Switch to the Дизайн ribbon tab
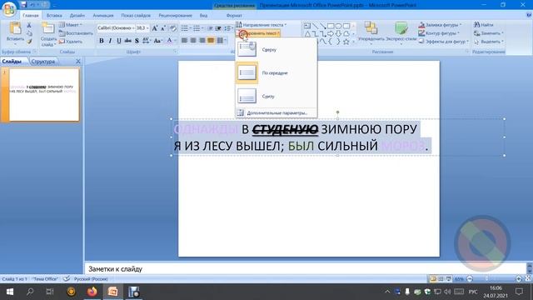 pos(77,16)
